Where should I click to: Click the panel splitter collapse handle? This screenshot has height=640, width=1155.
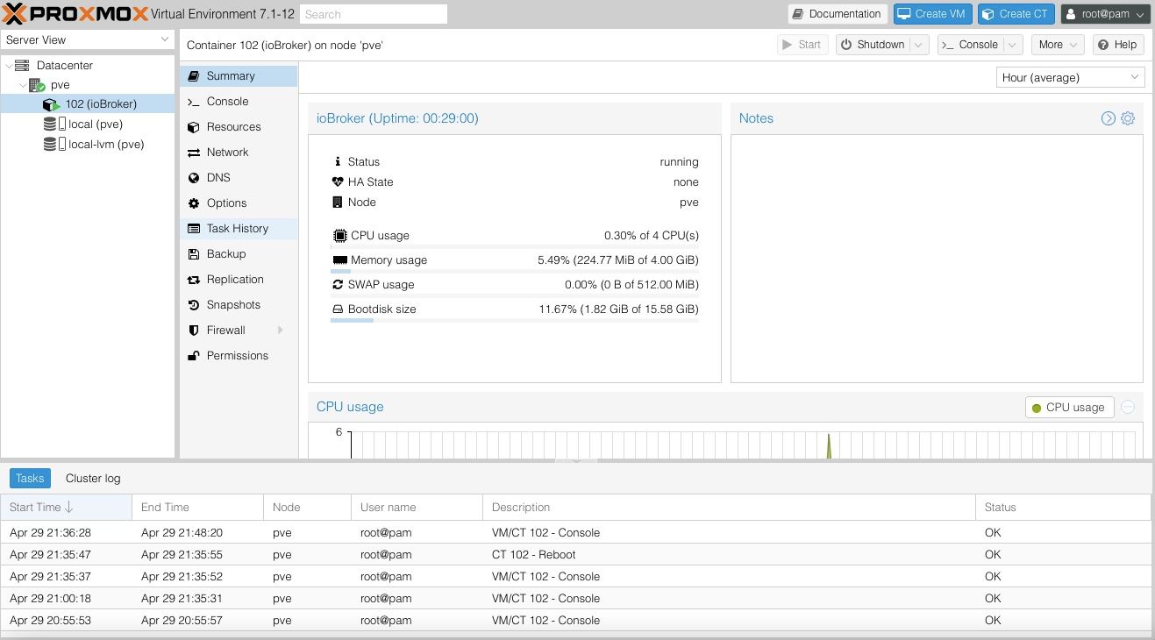click(577, 459)
